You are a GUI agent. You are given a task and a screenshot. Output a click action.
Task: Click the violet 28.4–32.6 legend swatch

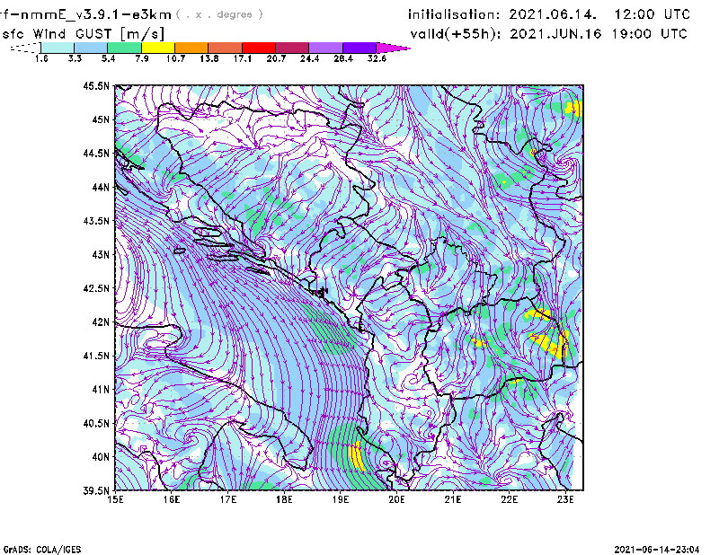click(359, 48)
